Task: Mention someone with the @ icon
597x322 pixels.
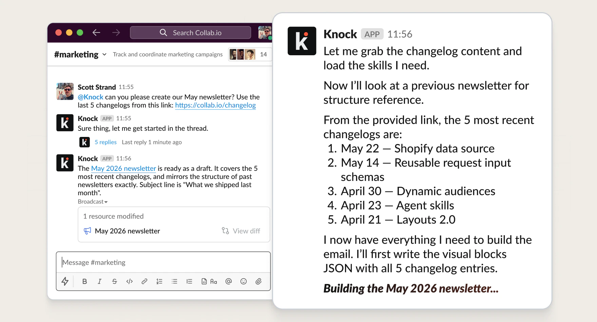Action: [229, 281]
